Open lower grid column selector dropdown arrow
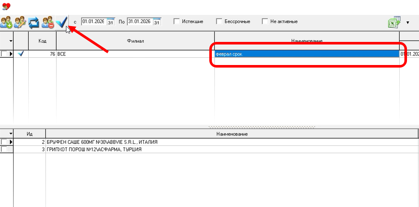419x207 pixels. point(11,133)
